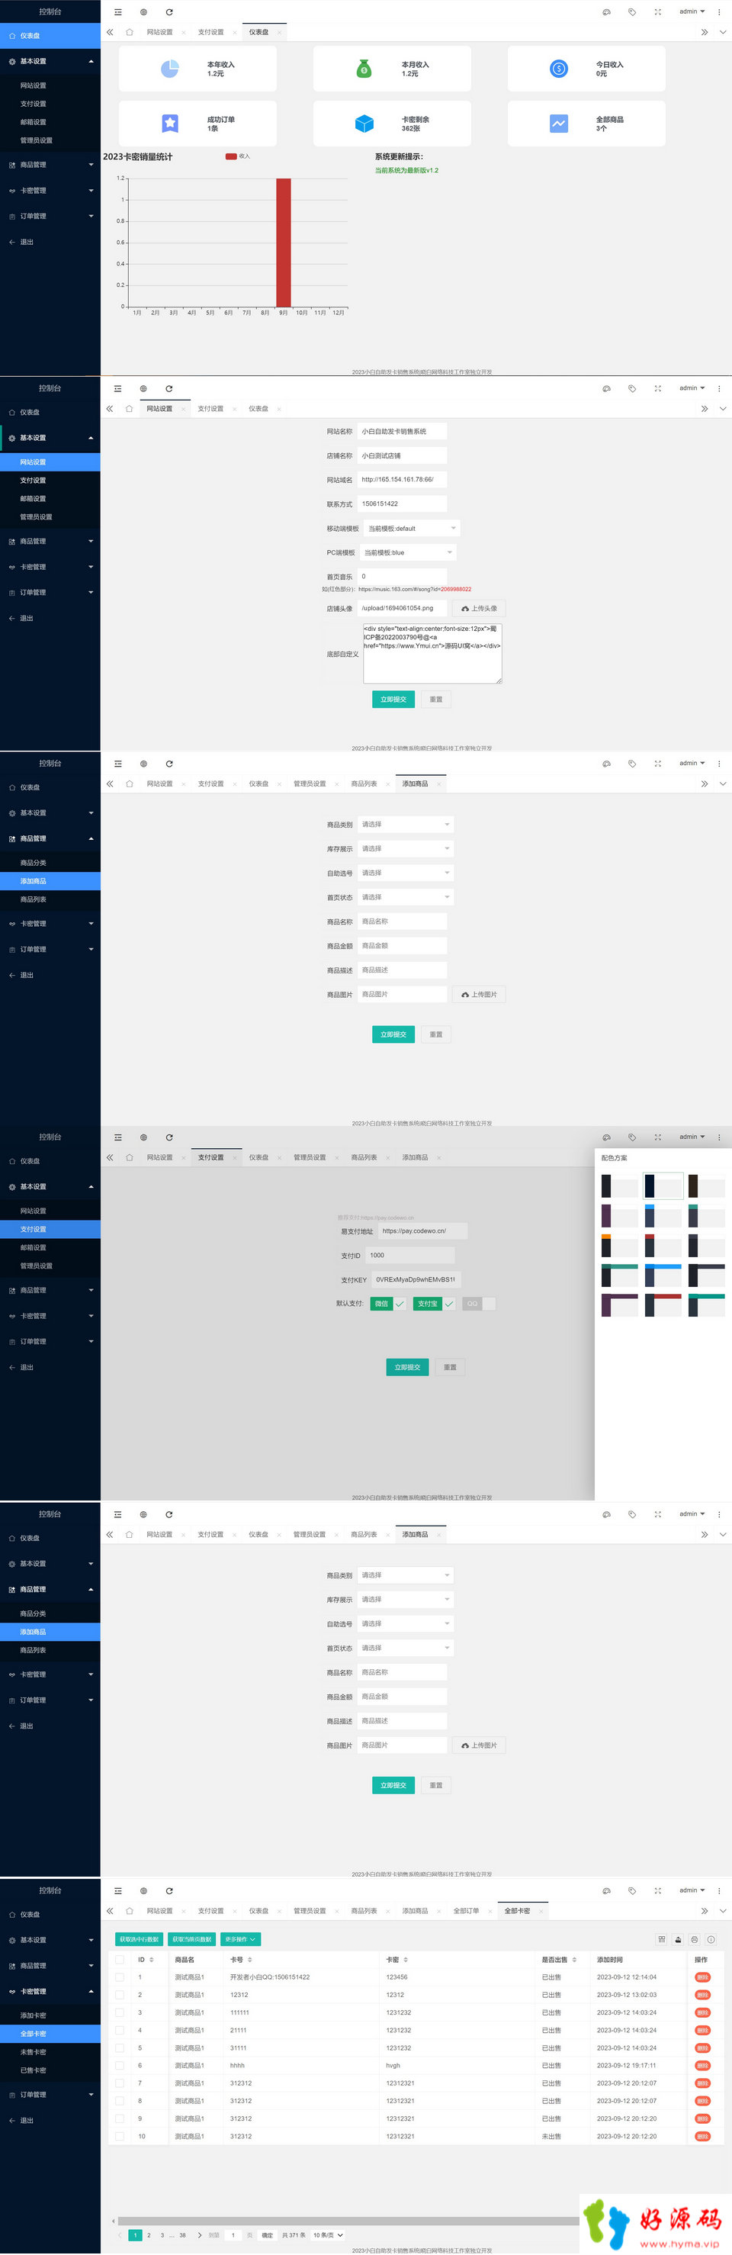The height and width of the screenshot is (2255, 732).
Task: Click the home tab icon on 全部卡密 screen
Action: pos(130,1911)
